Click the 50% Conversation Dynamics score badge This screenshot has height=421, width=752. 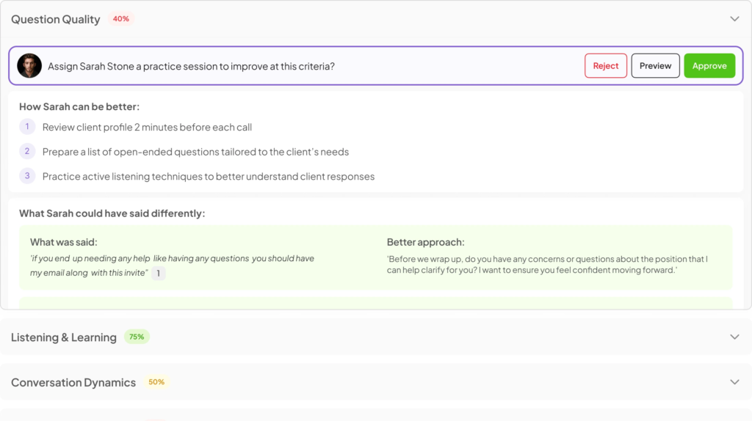[x=156, y=381]
